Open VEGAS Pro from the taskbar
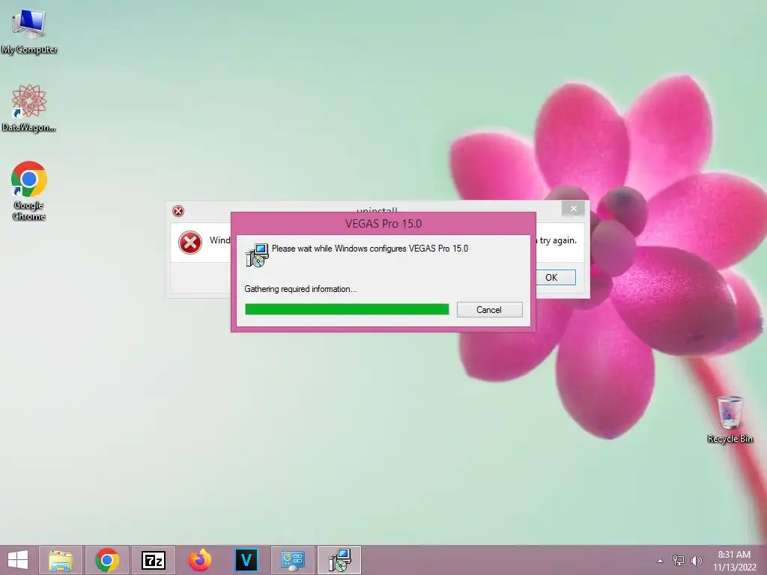 click(246, 560)
